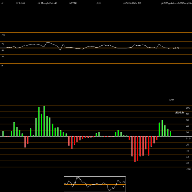Click the '-80' label on histogram axis
The height and width of the screenshot is (192, 192).
(187, 163)
